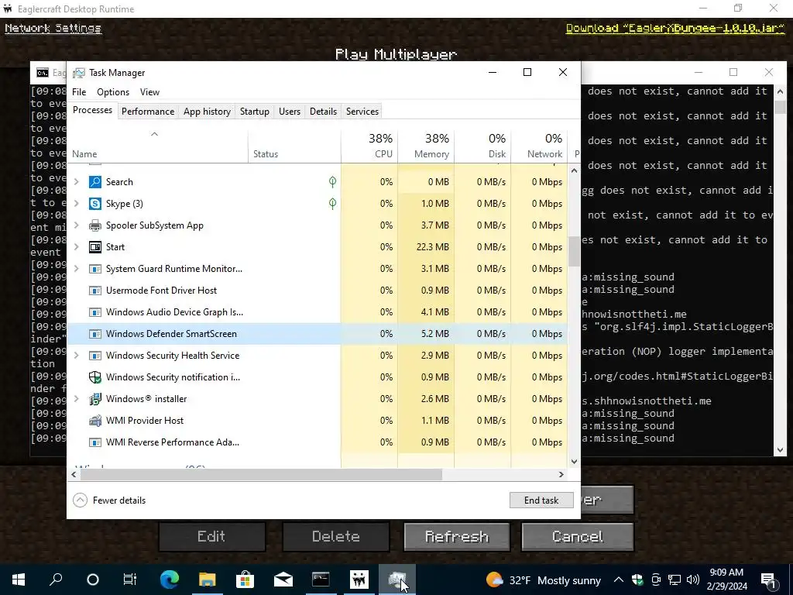Screen dimensions: 793x595
Task: Click the console window scrollbar up arrow
Action: pos(780,91)
